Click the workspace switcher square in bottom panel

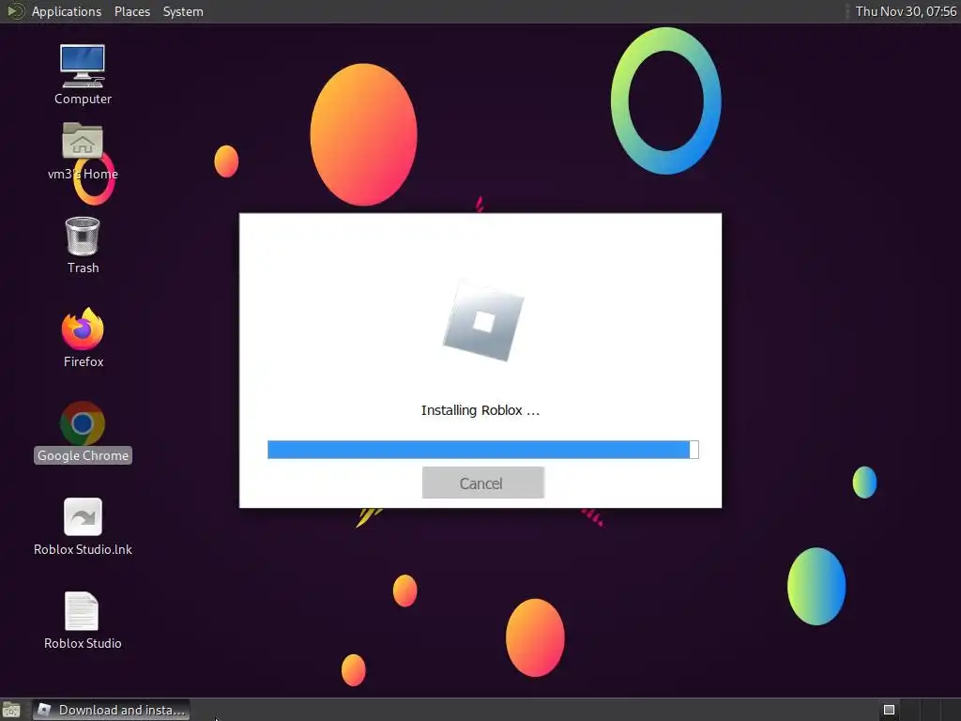pyautogui.click(x=890, y=710)
